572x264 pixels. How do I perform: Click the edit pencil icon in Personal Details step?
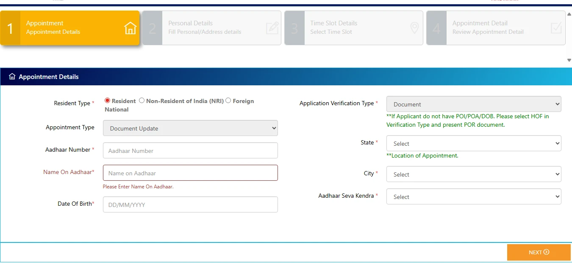coord(272,28)
